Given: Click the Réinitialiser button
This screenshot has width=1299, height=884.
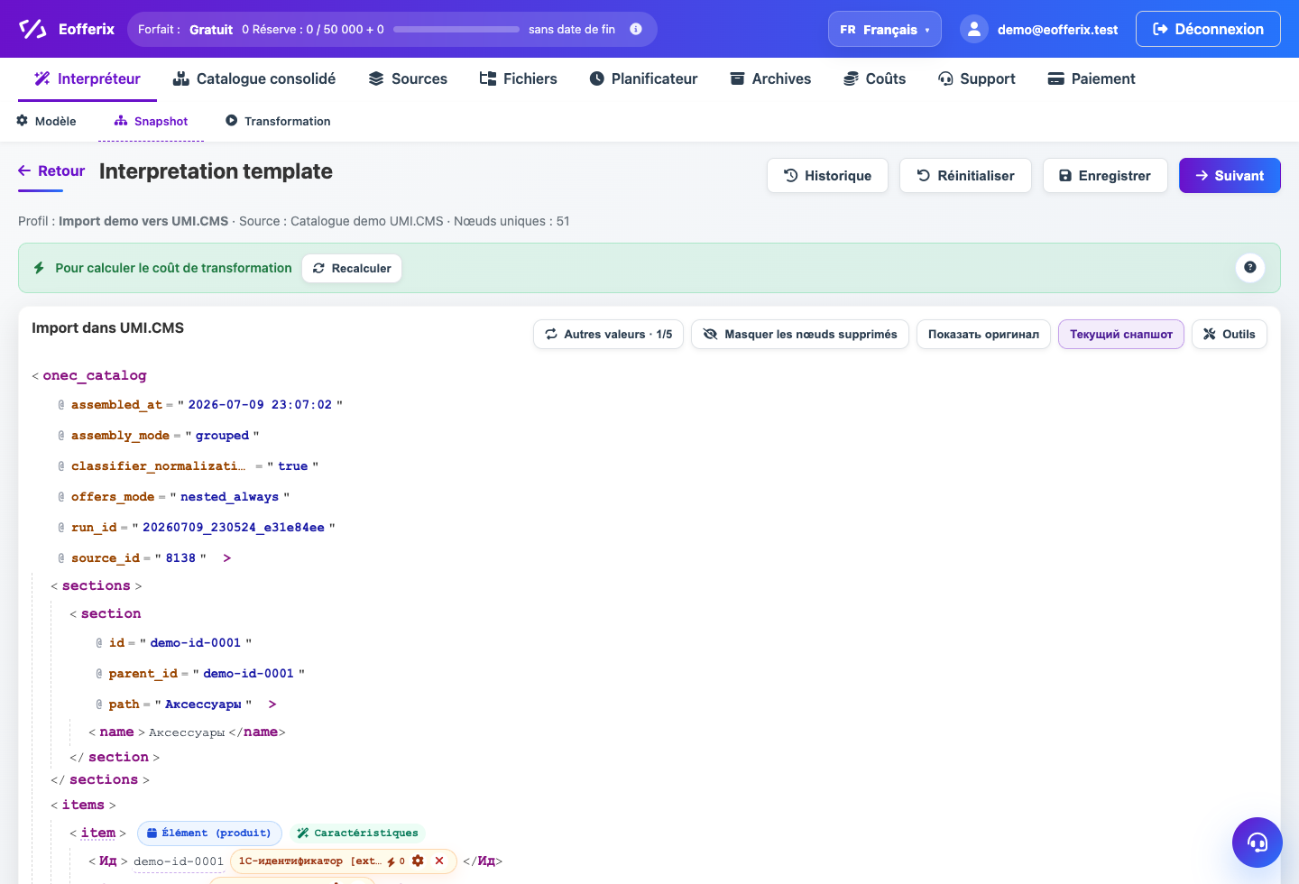Looking at the screenshot, I should click(x=965, y=176).
